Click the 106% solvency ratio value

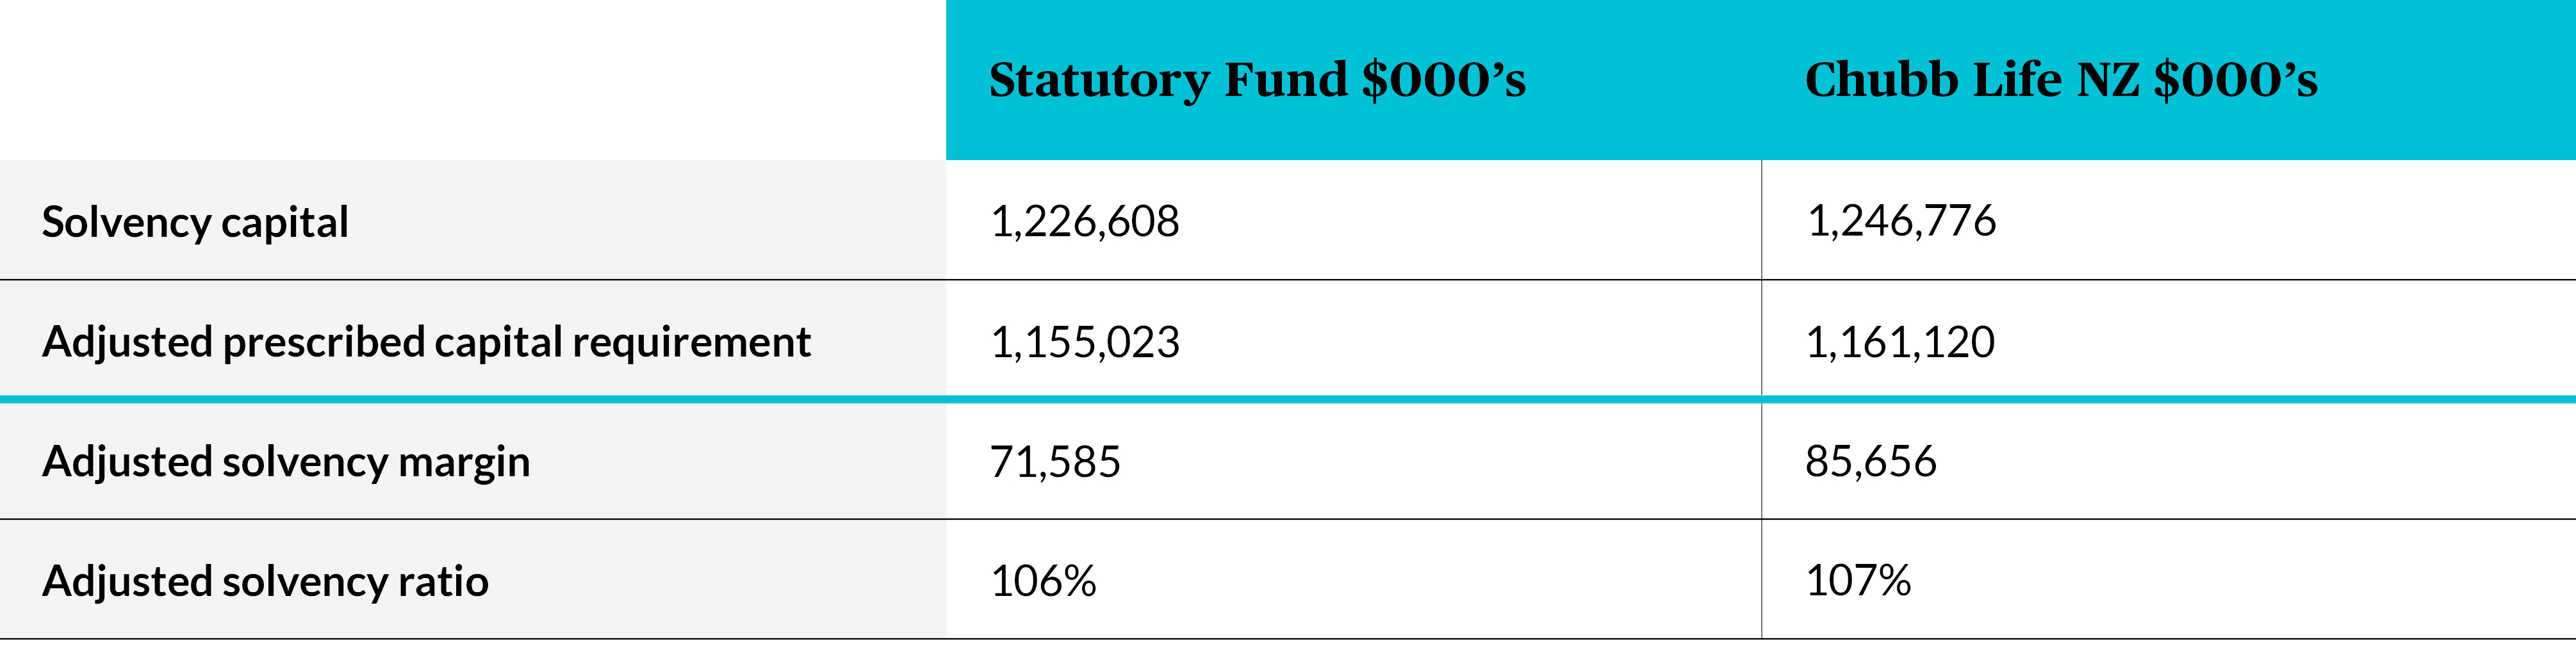1043,581
